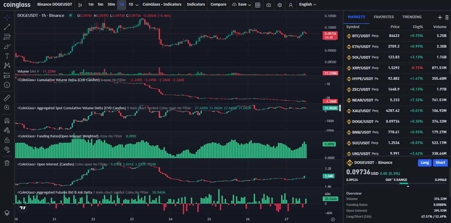
Task: Activate the zoom in tool
Action: pyautogui.click(x=7, y=107)
